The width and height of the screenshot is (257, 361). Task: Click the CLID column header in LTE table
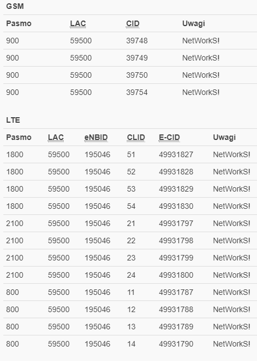[136, 137]
